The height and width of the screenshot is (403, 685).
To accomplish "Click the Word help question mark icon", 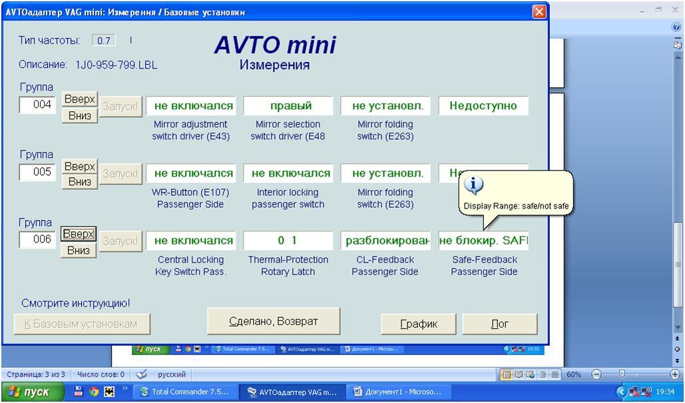I will (x=677, y=27).
